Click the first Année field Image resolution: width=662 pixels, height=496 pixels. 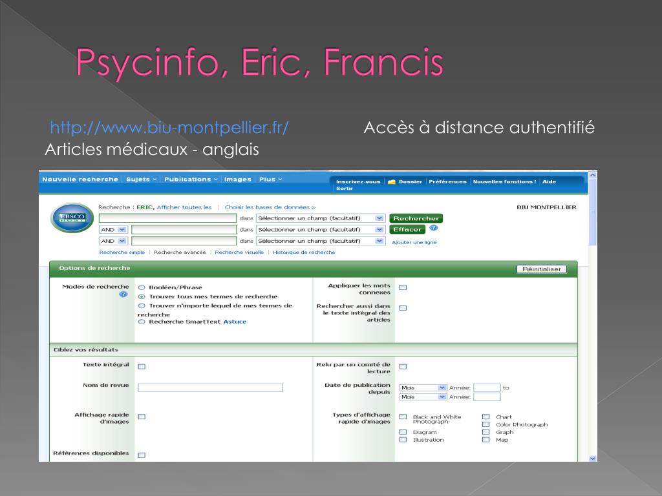(487, 387)
